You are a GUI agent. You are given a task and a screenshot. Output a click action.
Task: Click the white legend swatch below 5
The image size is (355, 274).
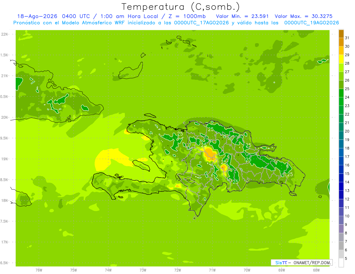click(x=341, y=263)
